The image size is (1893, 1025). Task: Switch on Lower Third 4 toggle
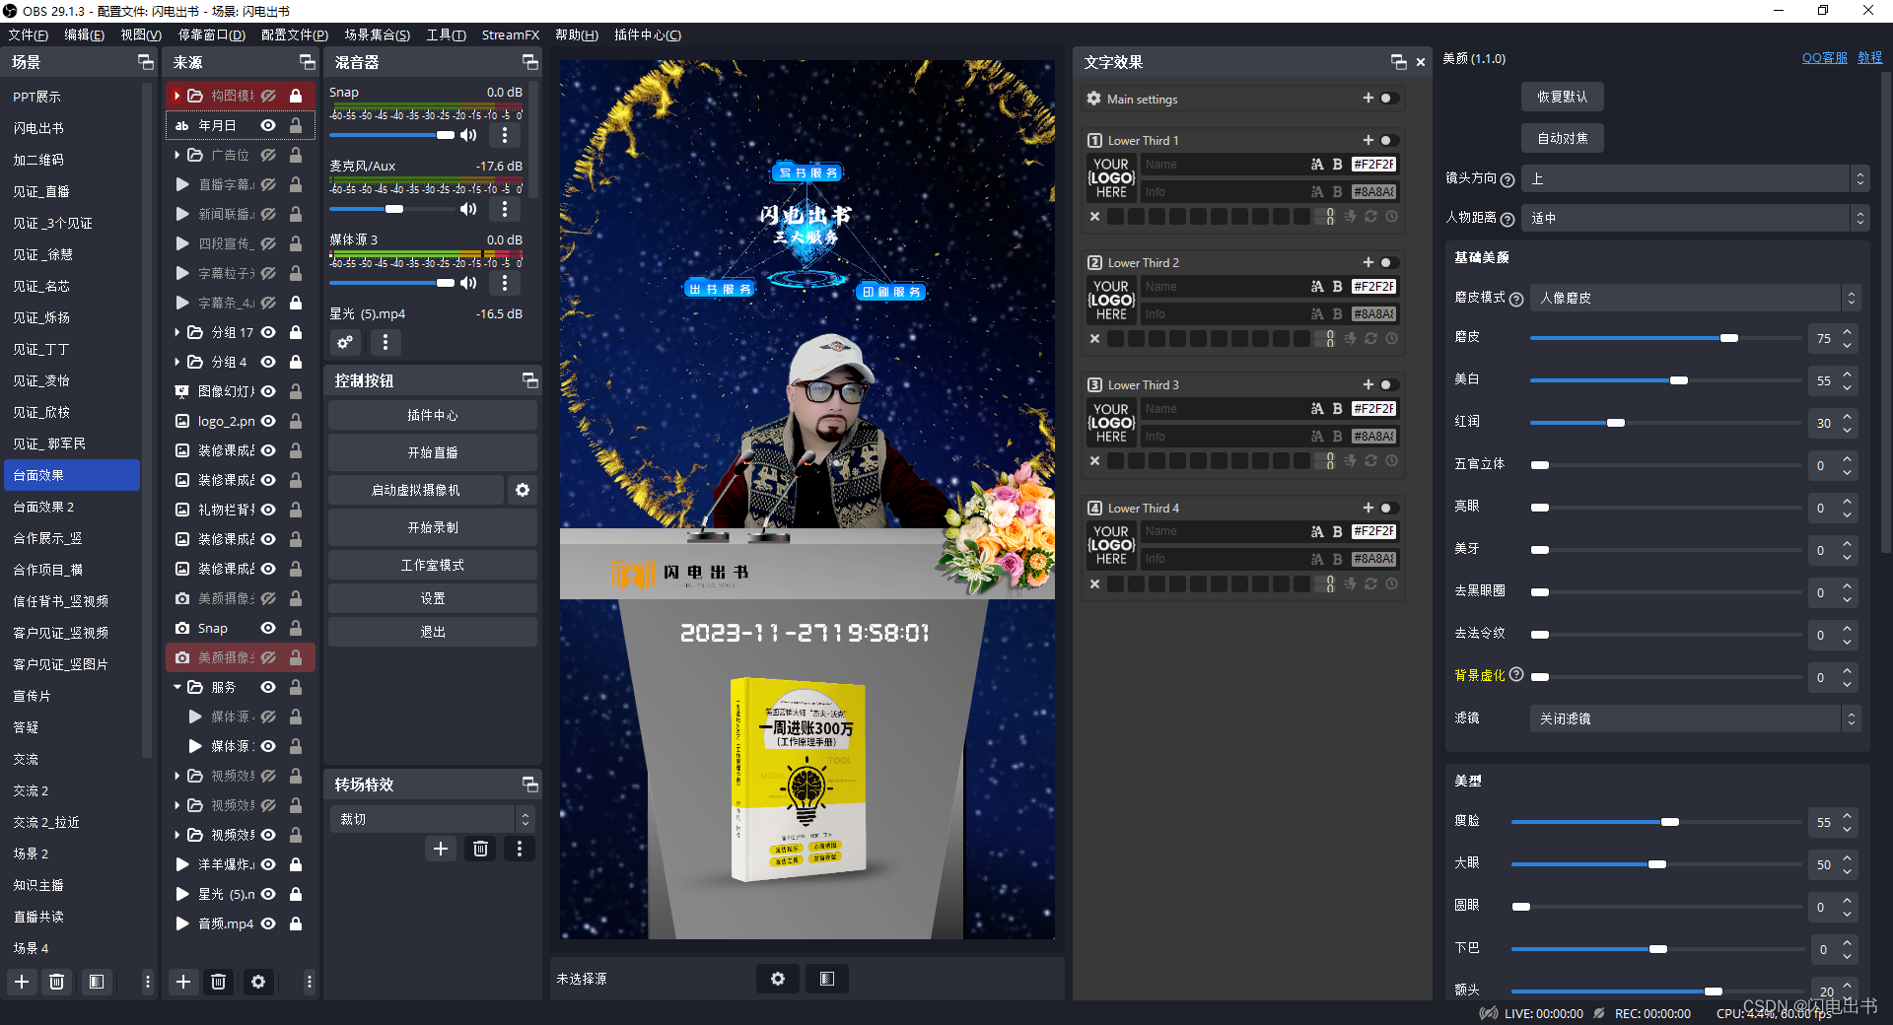1388,508
